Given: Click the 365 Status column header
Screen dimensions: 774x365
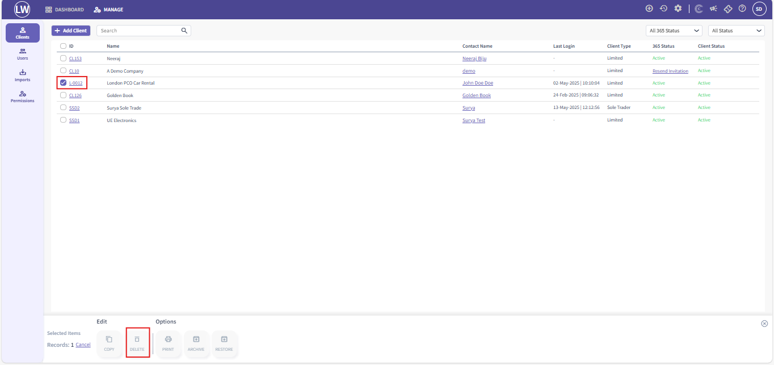Looking at the screenshot, I should click(x=663, y=46).
